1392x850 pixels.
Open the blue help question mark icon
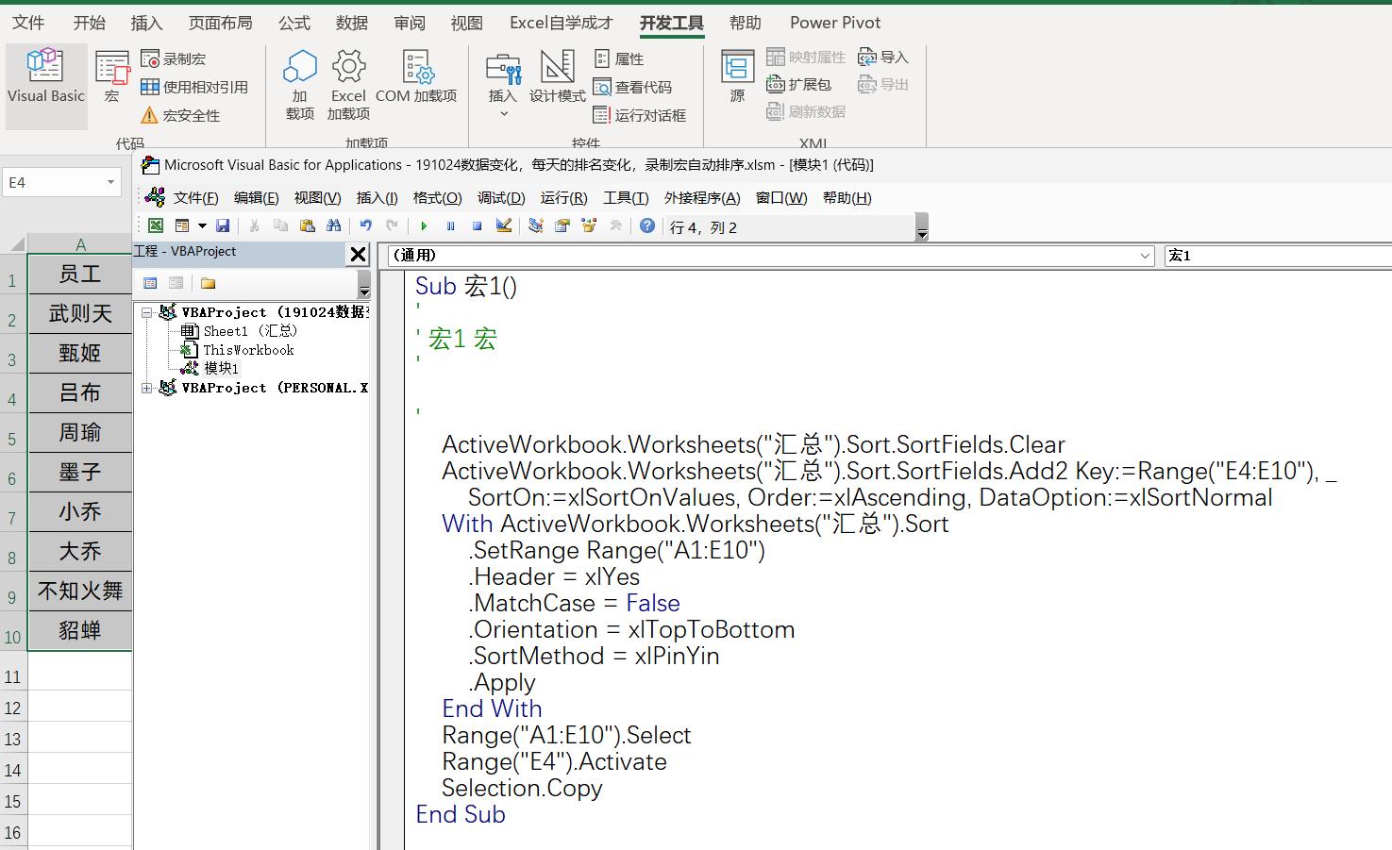pos(646,226)
